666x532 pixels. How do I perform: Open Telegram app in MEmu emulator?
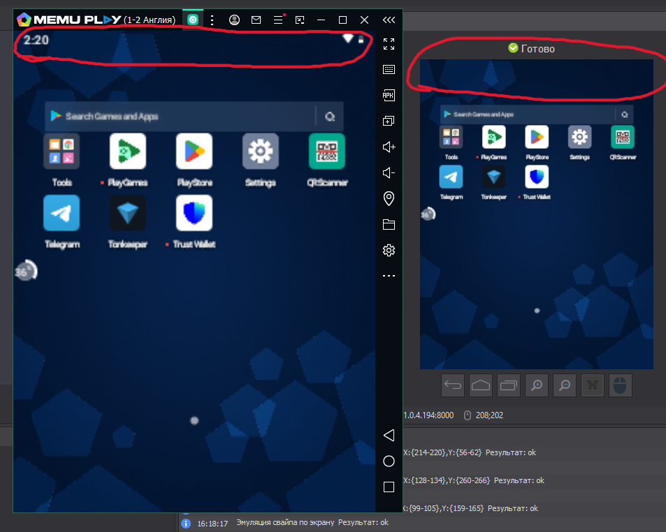pyautogui.click(x=61, y=213)
